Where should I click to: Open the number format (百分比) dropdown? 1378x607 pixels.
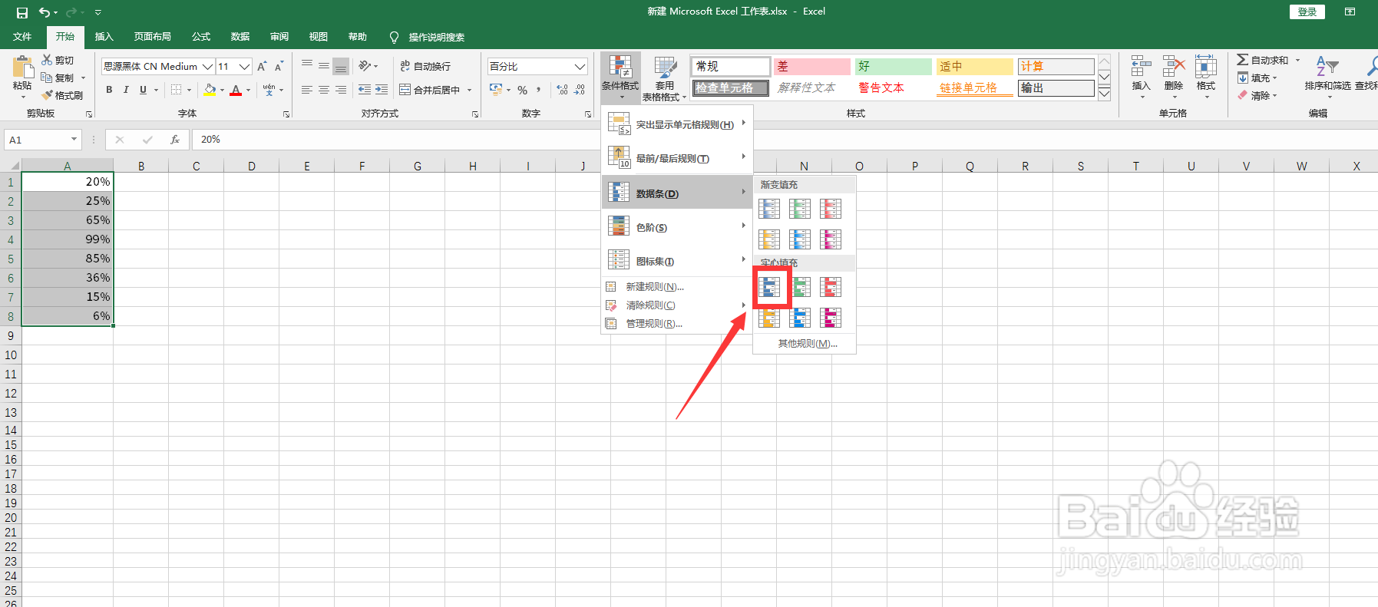point(580,67)
